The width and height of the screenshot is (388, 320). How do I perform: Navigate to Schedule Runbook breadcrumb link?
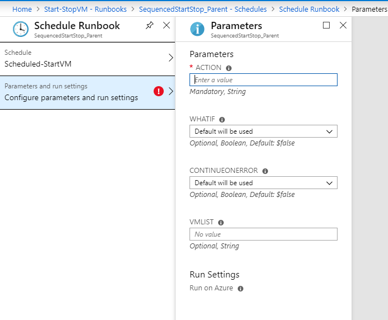click(309, 10)
